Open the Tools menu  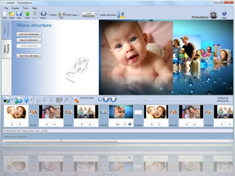(26, 8)
